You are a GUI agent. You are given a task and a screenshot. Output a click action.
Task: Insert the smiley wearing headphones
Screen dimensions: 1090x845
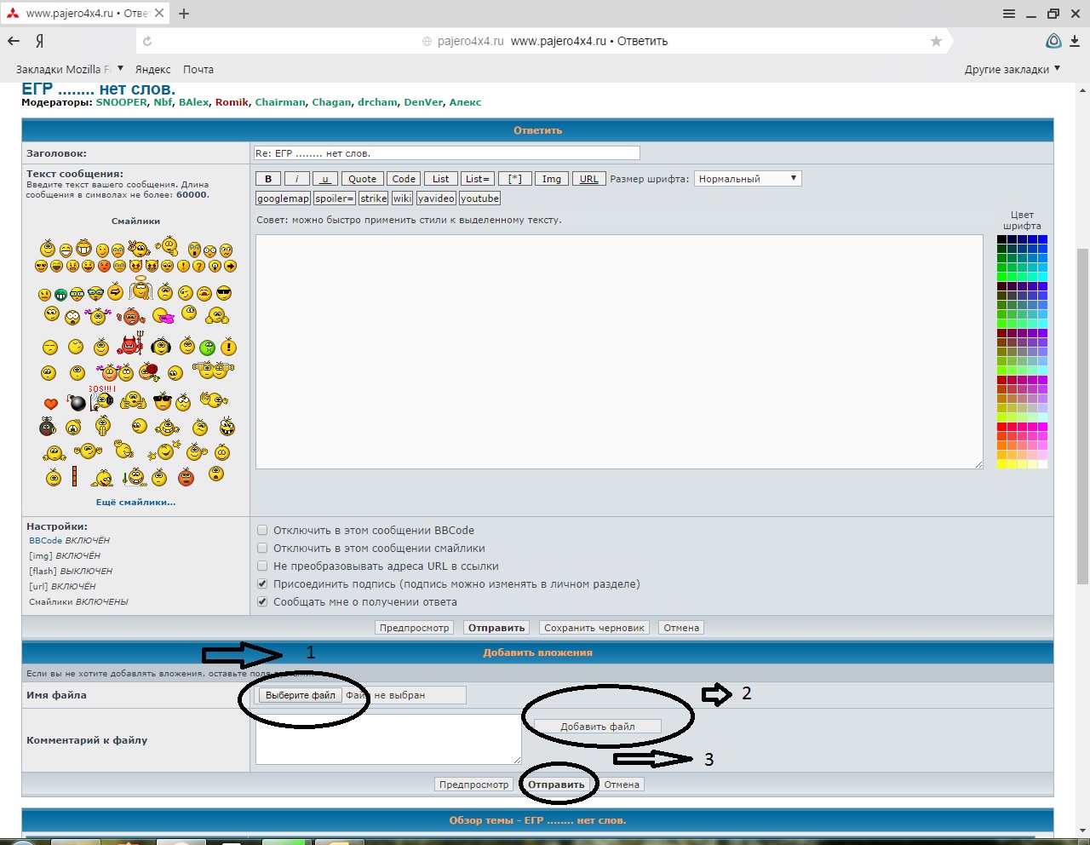pos(160,346)
